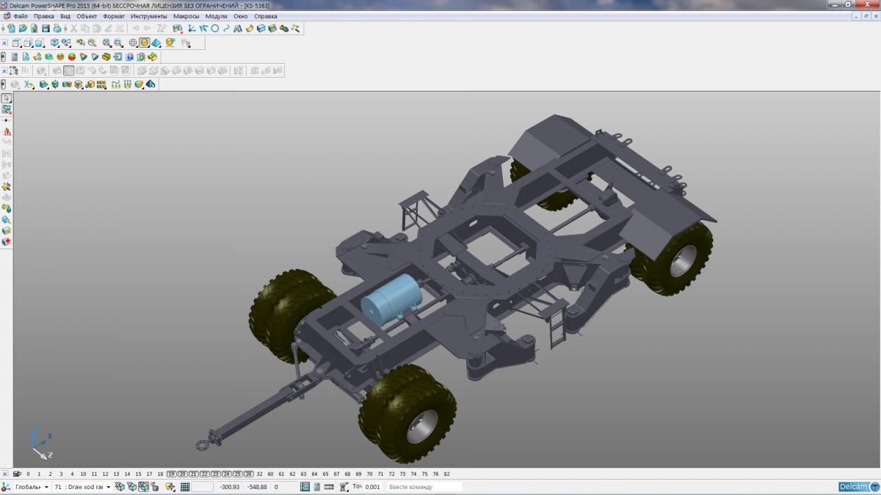This screenshot has width=881, height=495.
Task: Toggle level 32 visibility
Action: point(259,474)
